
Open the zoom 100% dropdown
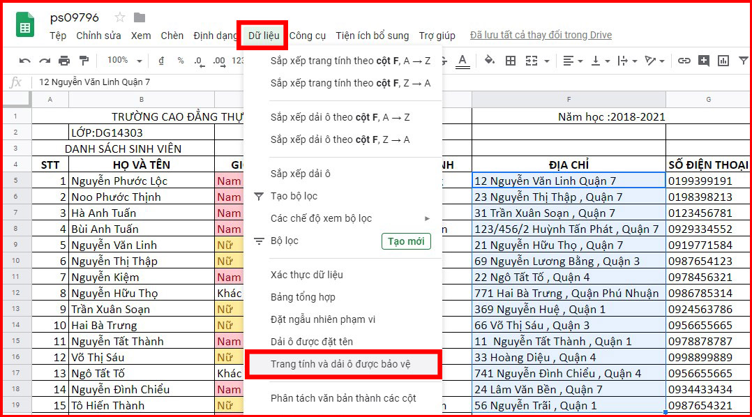125,61
